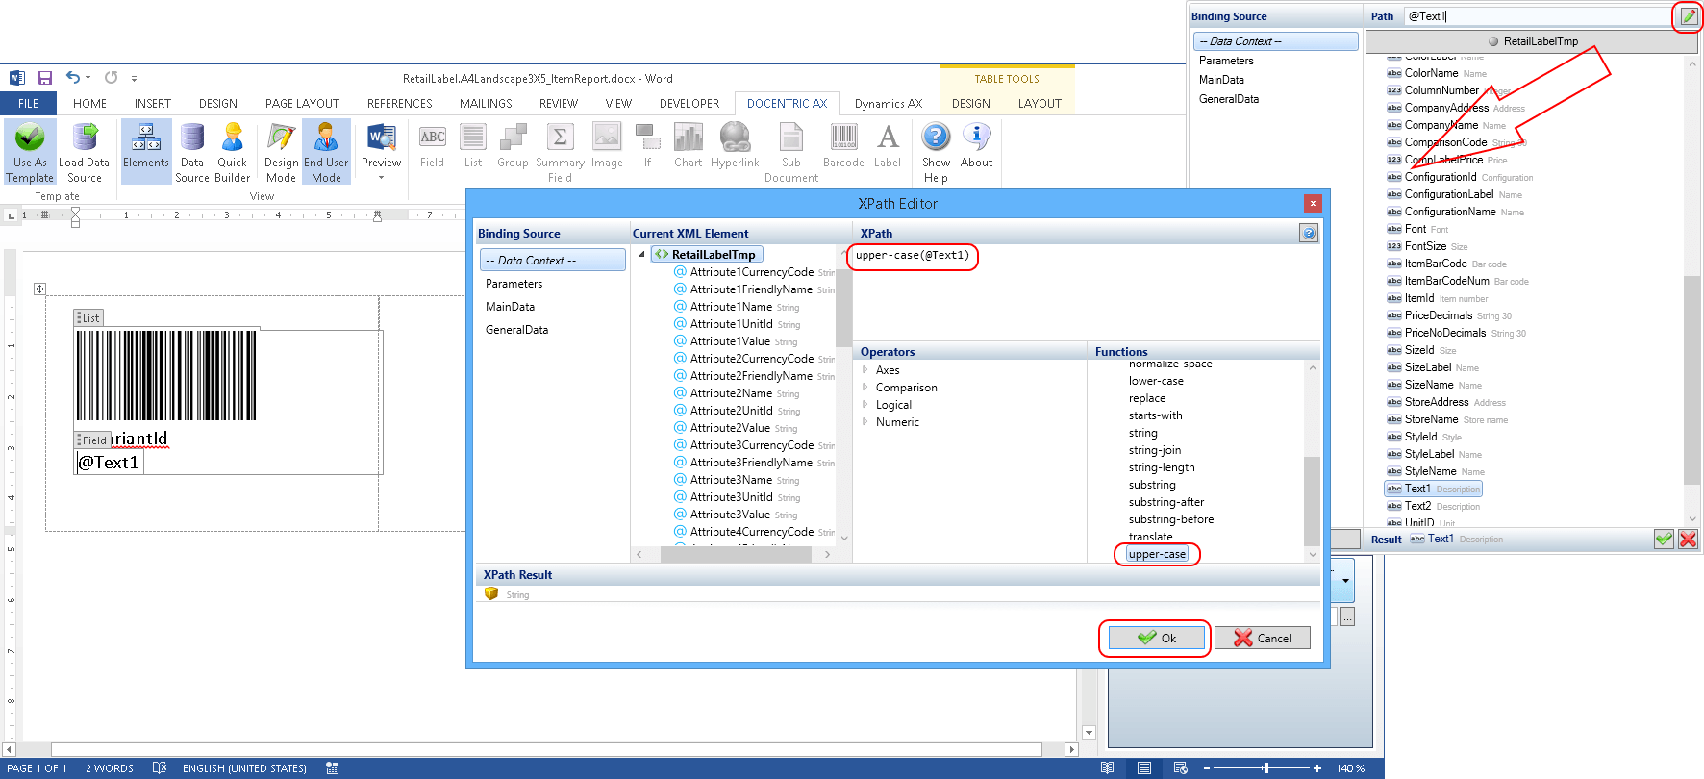
Task: Open the DEVELOPER ribbon tab
Action: click(x=689, y=104)
